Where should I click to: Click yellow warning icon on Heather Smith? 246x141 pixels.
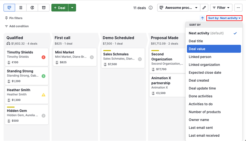click(43, 95)
